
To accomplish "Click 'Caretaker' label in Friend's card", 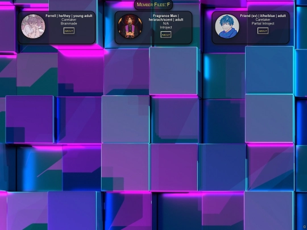I will 263,20.
